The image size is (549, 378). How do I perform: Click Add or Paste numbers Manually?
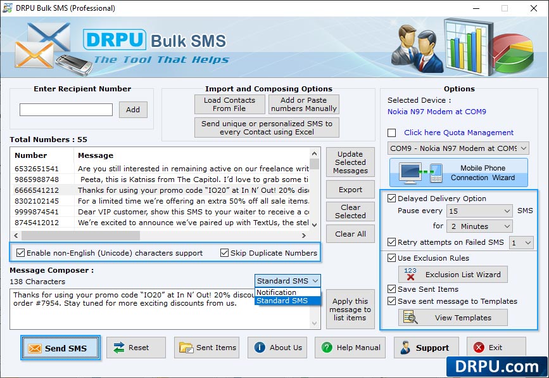(x=303, y=104)
